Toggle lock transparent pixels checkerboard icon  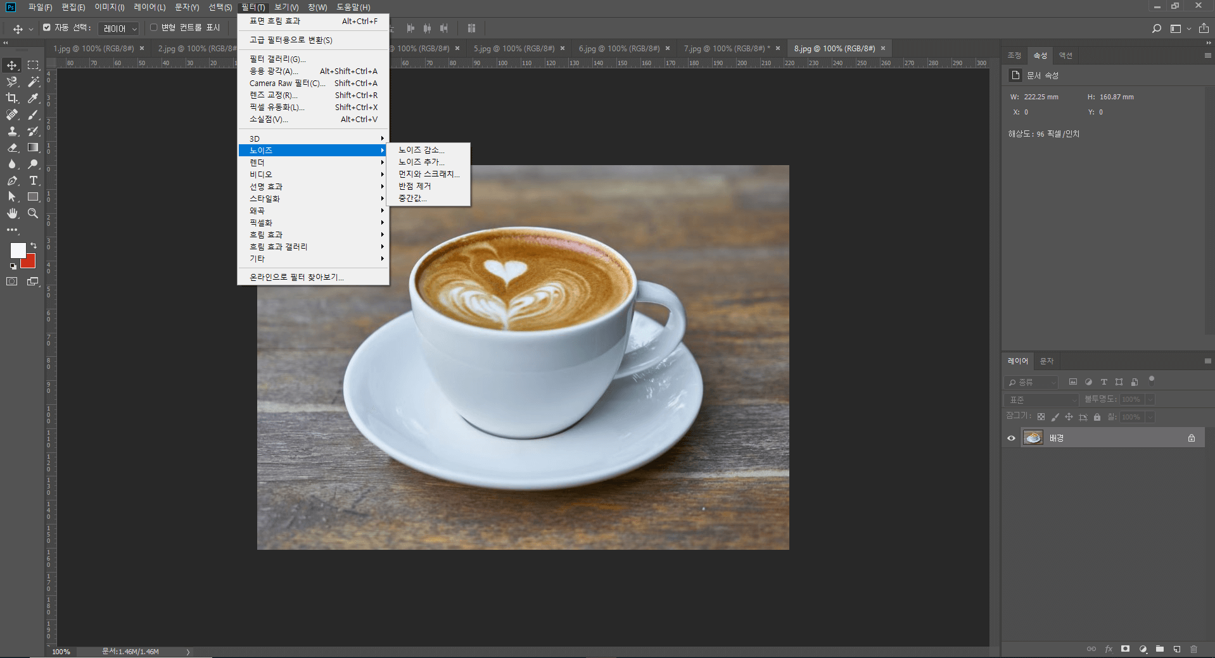pyautogui.click(x=1041, y=417)
